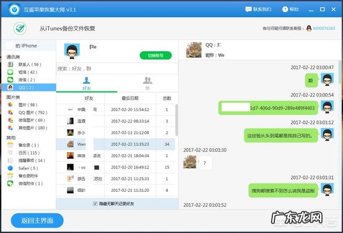Click the 好友 column header in the table

tap(89, 98)
